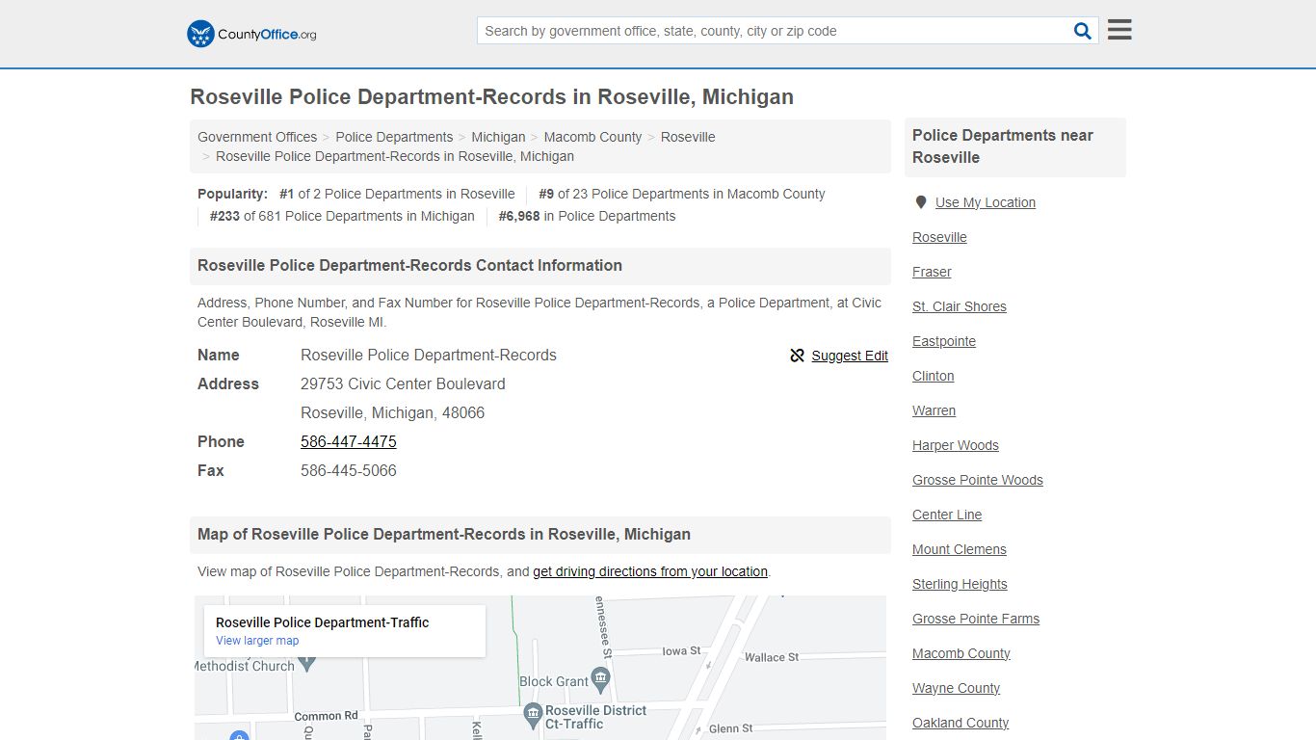Open Warren link
The width and height of the screenshot is (1316, 740).
[x=934, y=410]
